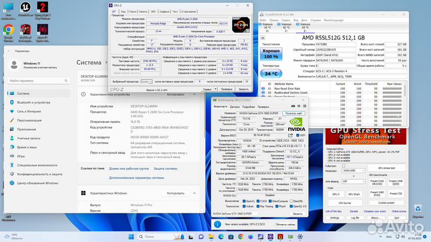This screenshot has height=242, width=431.
Task: Enable the Fullscreen checkbox in FurMark
Action: coord(344,166)
